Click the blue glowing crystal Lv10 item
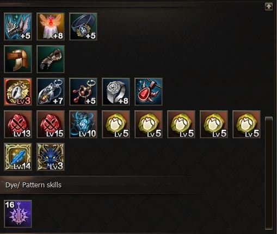This screenshot has width=277, height=234. coord(83,124)
